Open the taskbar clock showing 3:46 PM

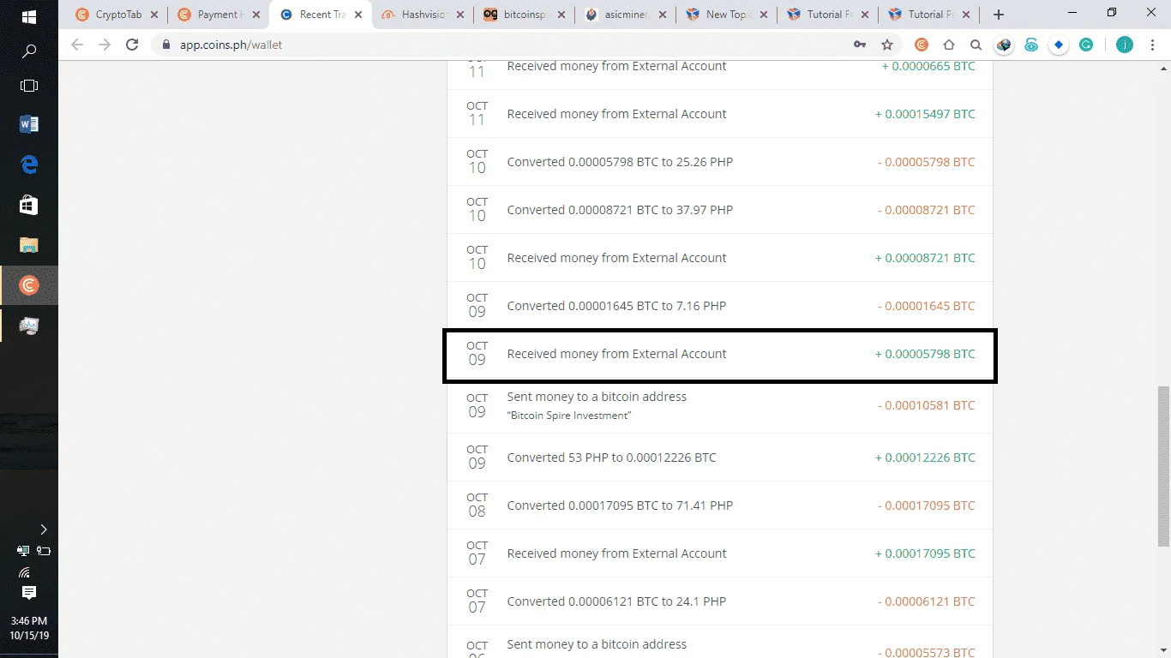[x=28, y=628]
